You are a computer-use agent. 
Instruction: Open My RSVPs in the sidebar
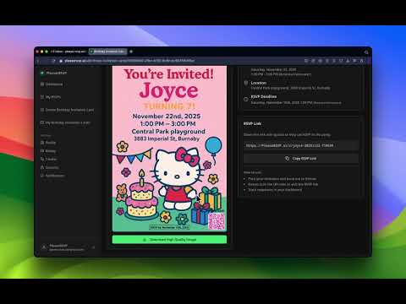tap(51, 97)
